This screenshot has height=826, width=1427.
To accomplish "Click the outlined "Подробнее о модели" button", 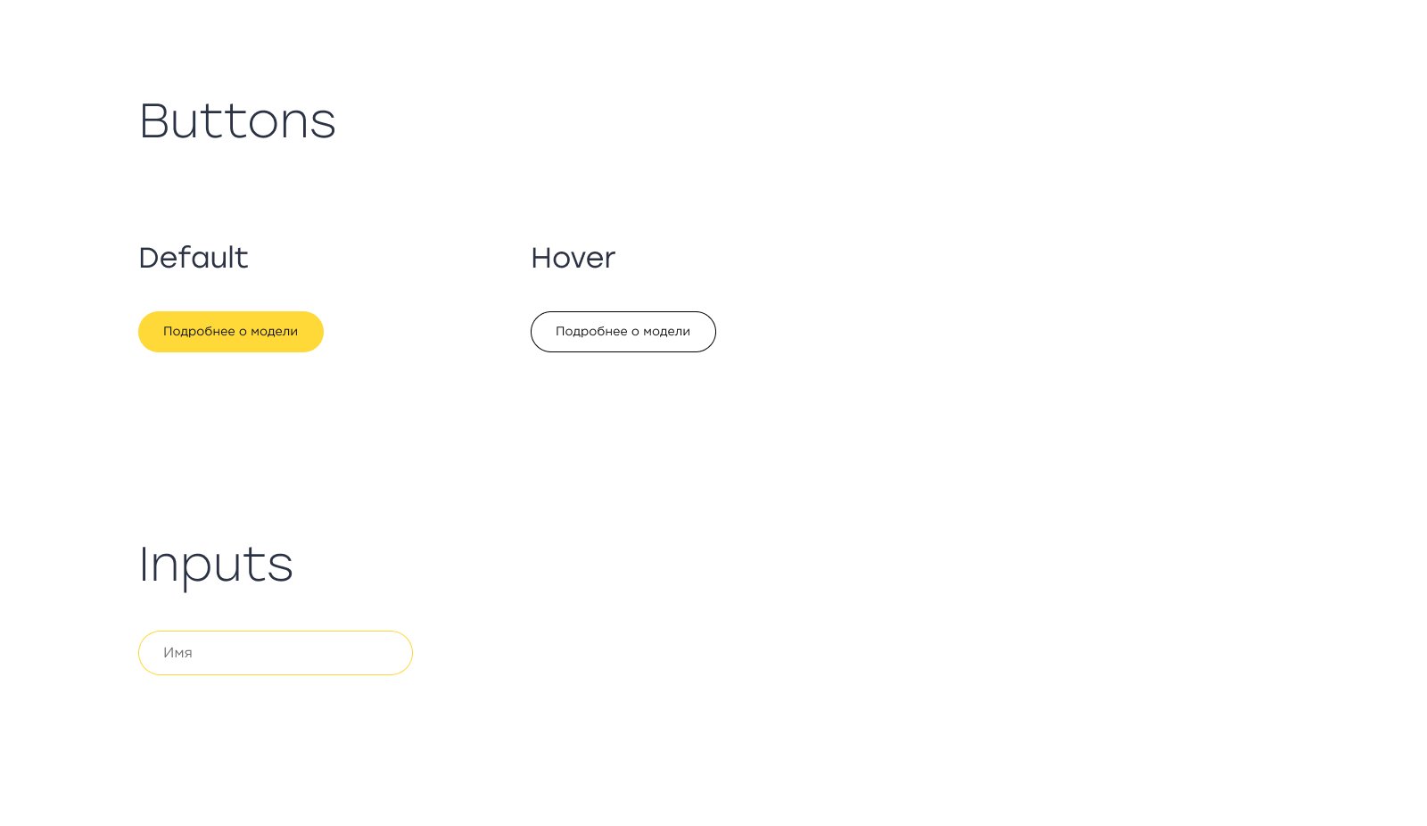I will tap(623, 332).
